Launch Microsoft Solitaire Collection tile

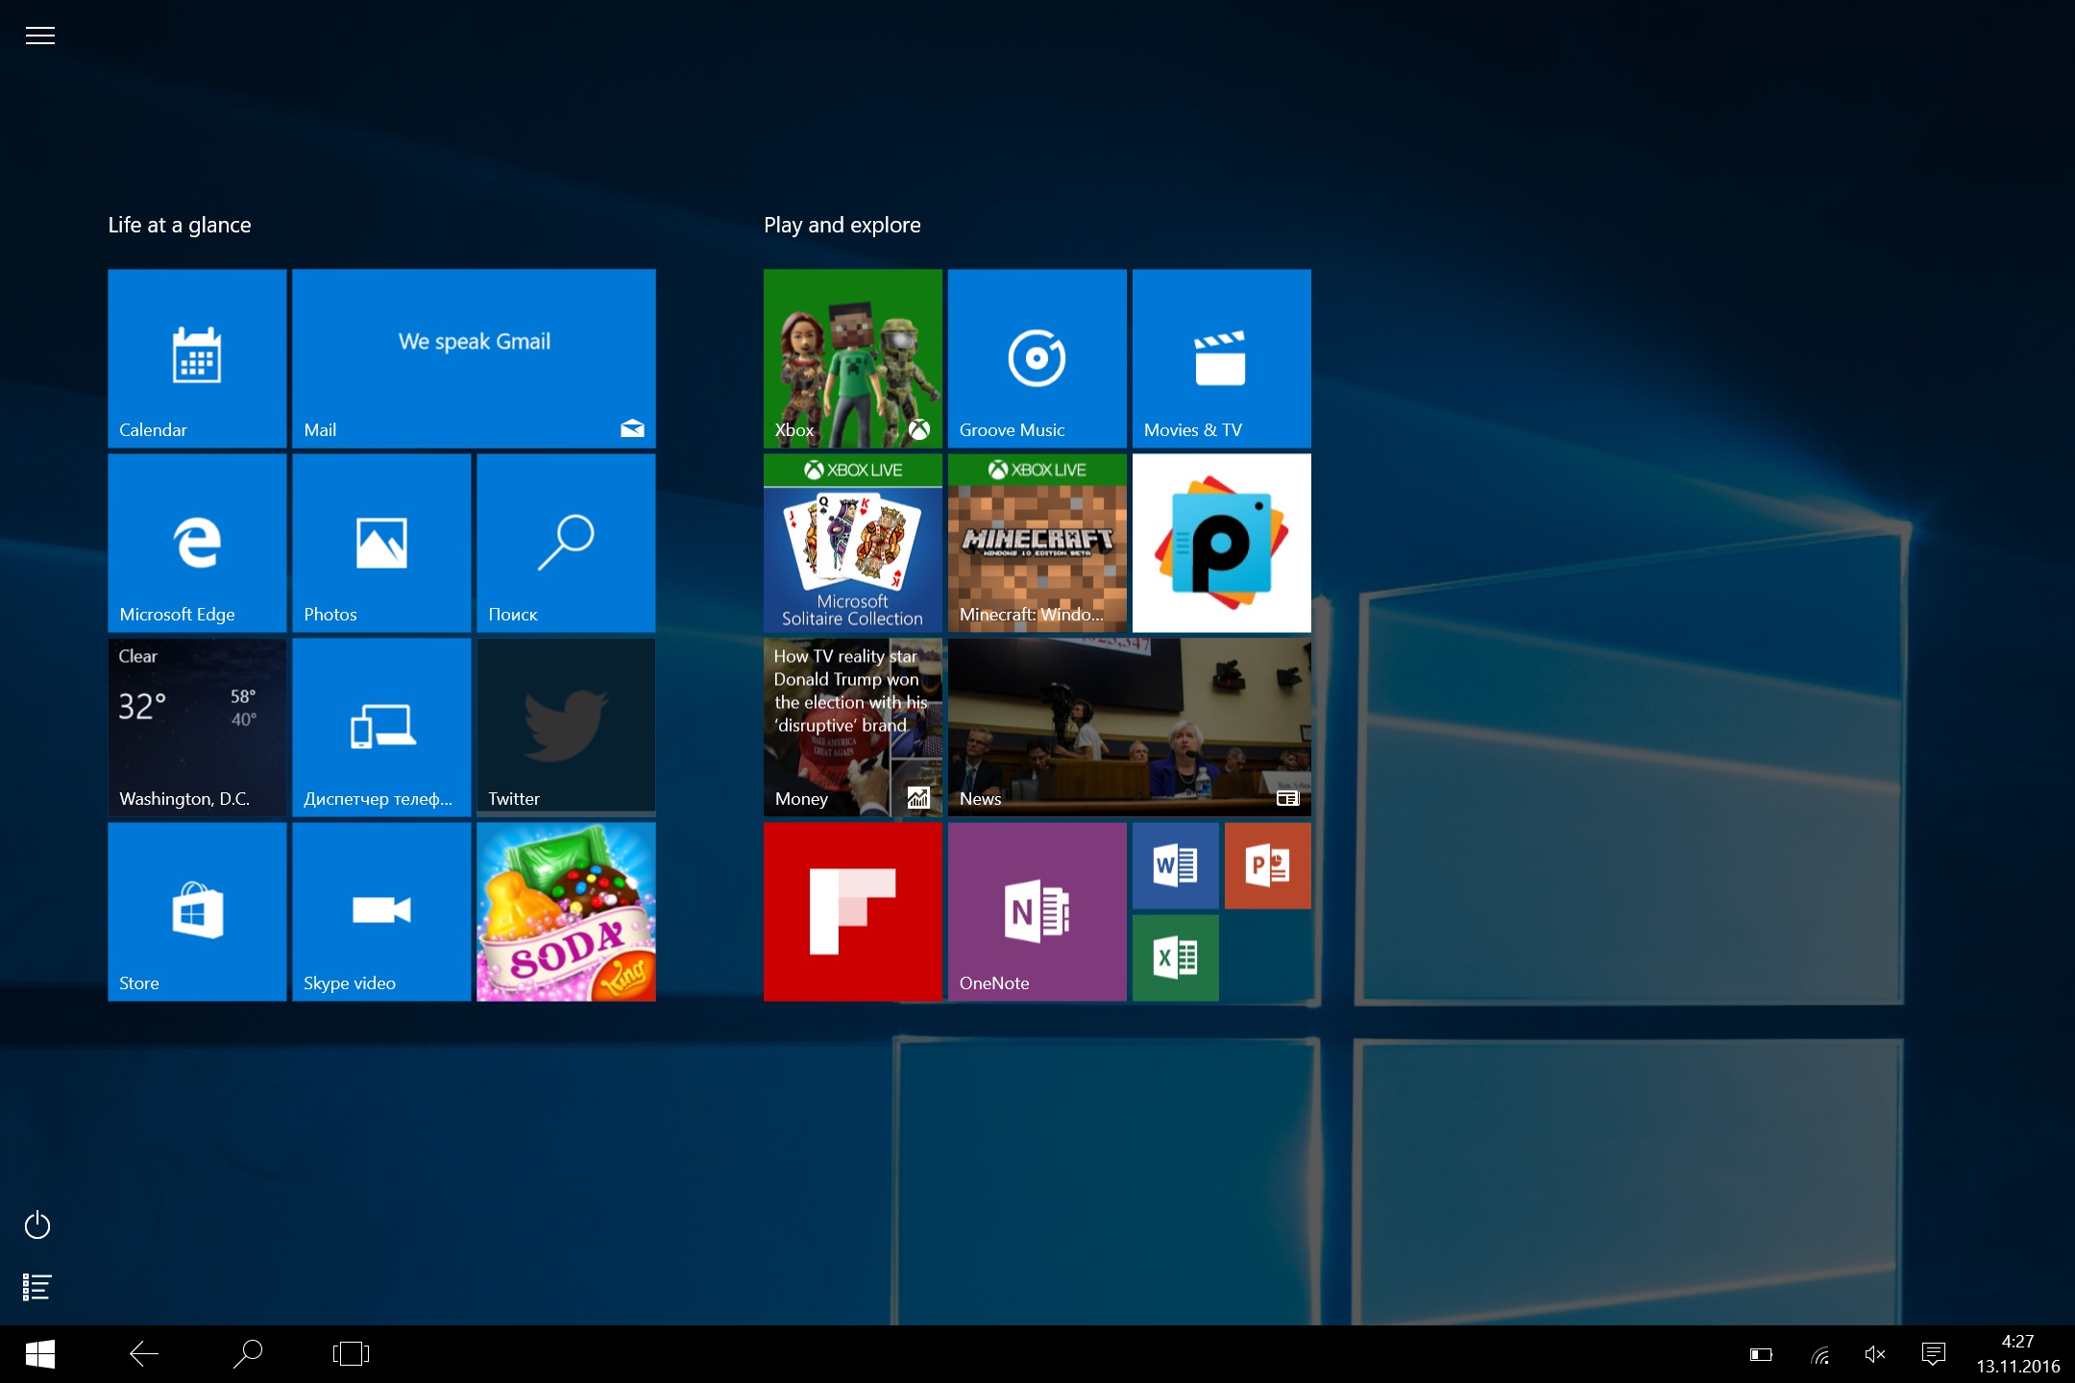pos(853,543)
